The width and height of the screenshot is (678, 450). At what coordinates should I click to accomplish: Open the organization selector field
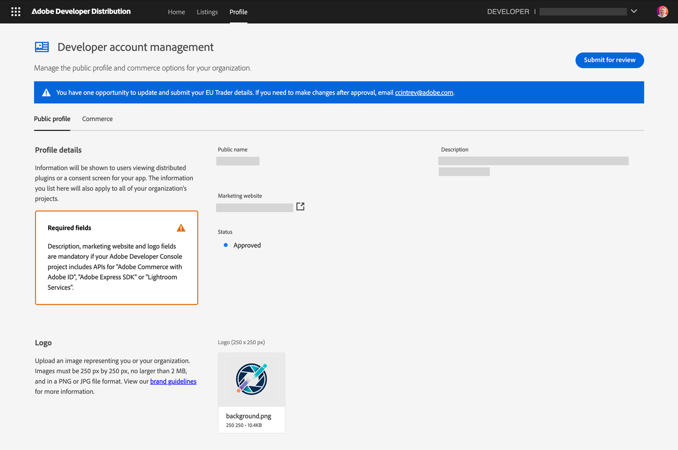coord(583,11)
